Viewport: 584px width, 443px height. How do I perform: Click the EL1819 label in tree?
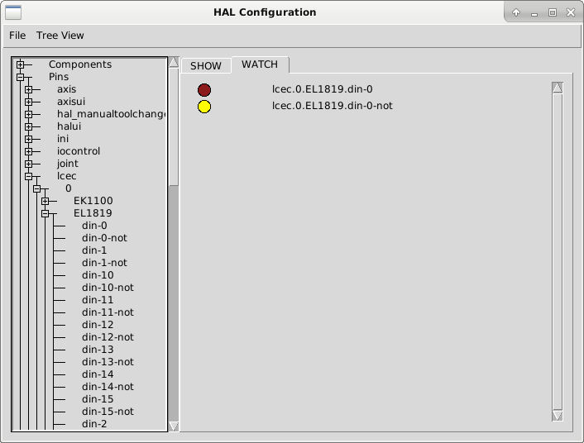pos(93,213)
